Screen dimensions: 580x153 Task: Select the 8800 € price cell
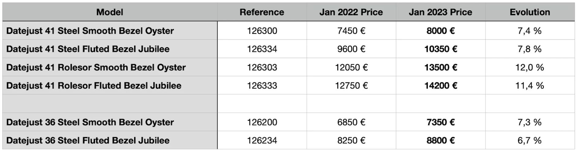[x=440, y=140]
